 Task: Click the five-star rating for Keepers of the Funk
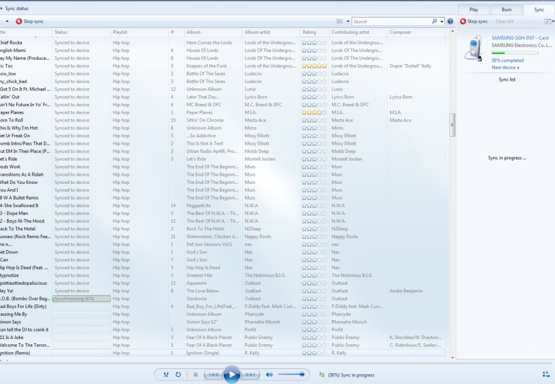pos(314,66)
